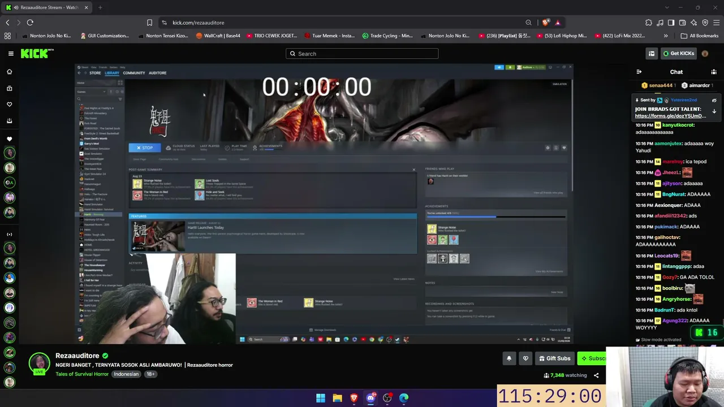
Task: Open Steam COMMUNITY tab in stream
Action: [x=134, y=73]
